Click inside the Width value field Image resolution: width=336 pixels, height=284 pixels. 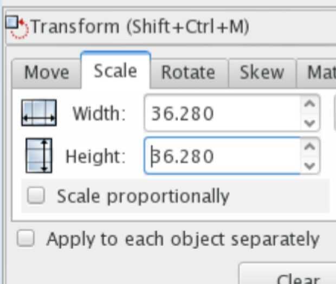point(222,114)
